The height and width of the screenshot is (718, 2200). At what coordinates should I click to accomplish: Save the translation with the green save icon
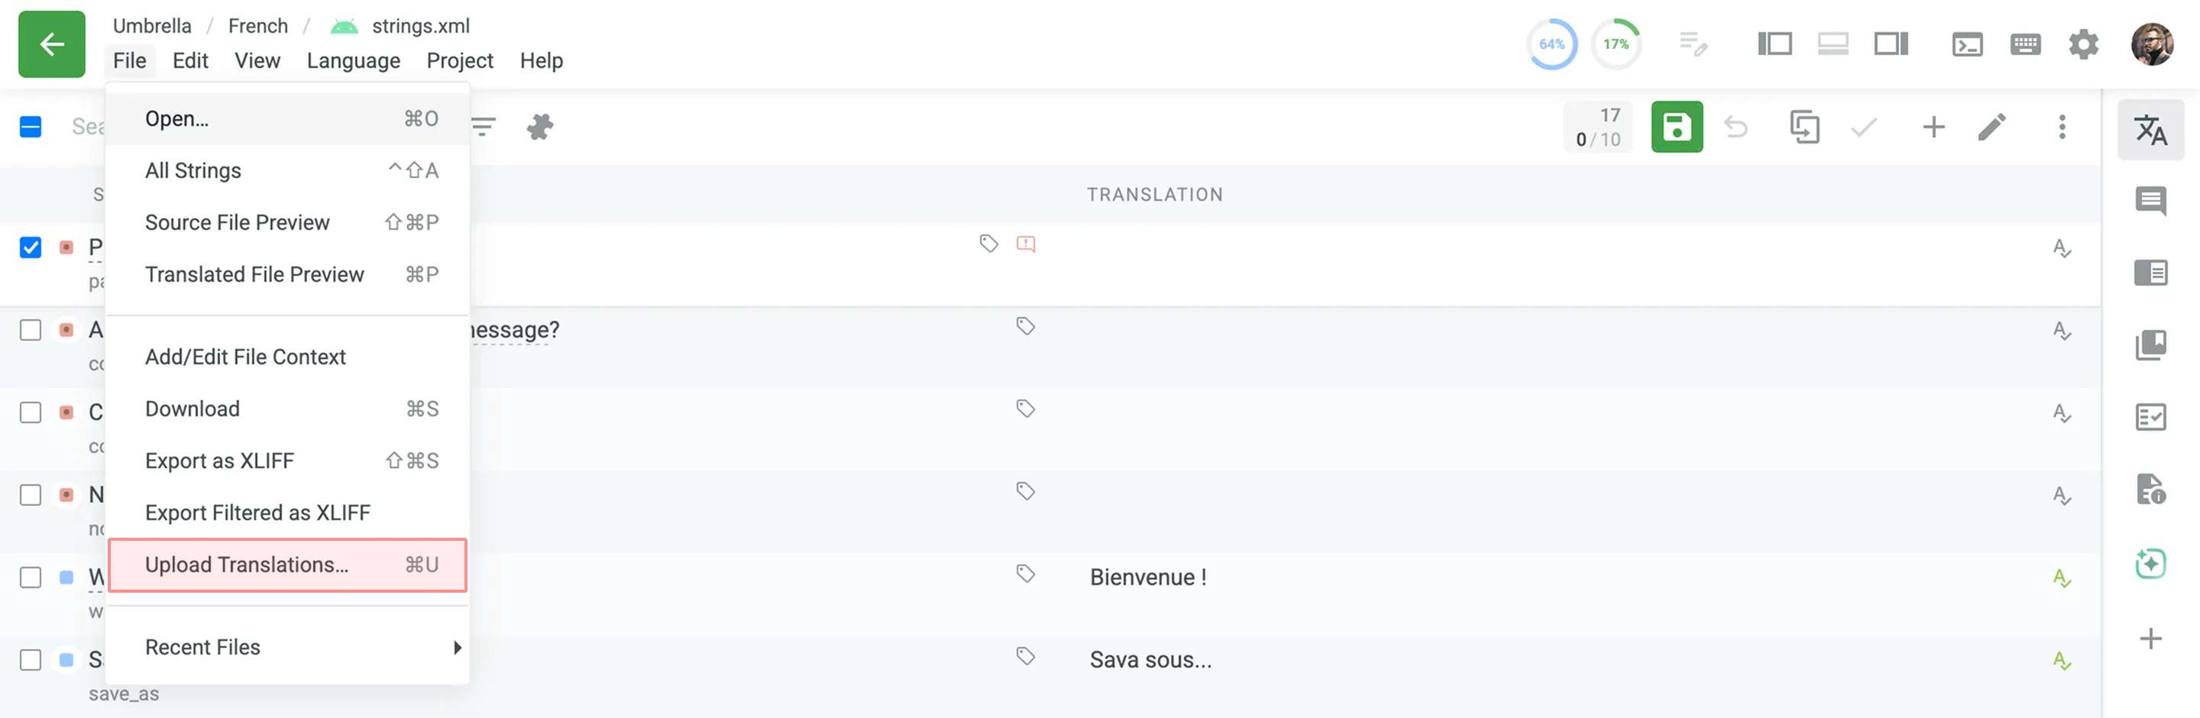pyautogui.click(x=1677, y=126)
